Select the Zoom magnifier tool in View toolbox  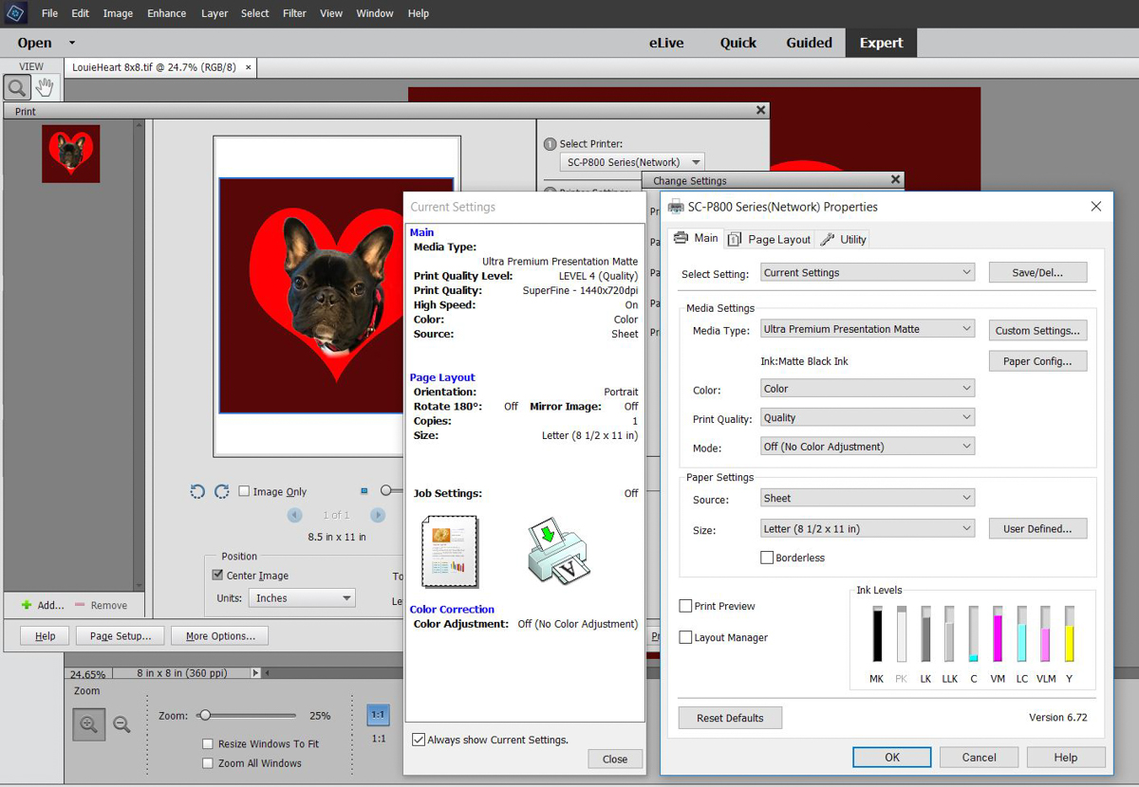[16, 88]
